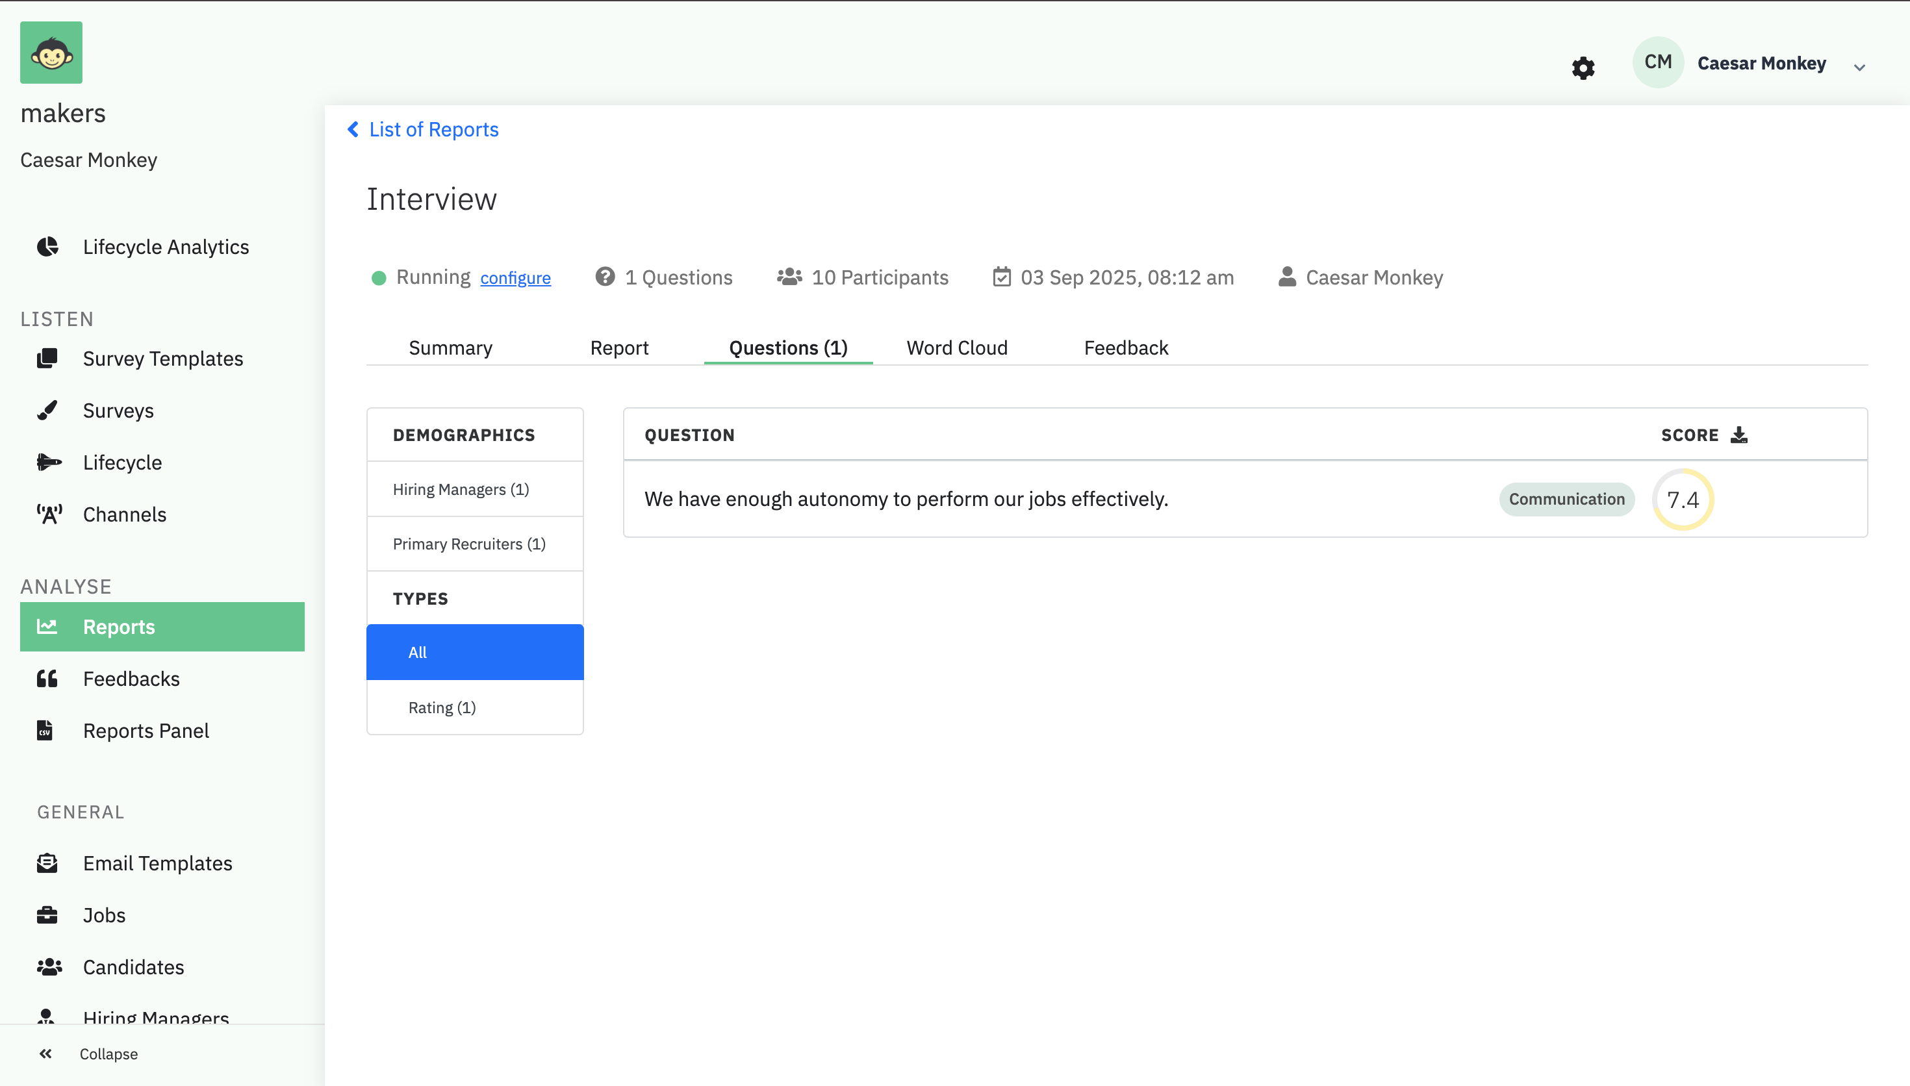Screen dimensions: 1910x1086
Task: Click the participants group icon
Action: (x=789, y=277)
